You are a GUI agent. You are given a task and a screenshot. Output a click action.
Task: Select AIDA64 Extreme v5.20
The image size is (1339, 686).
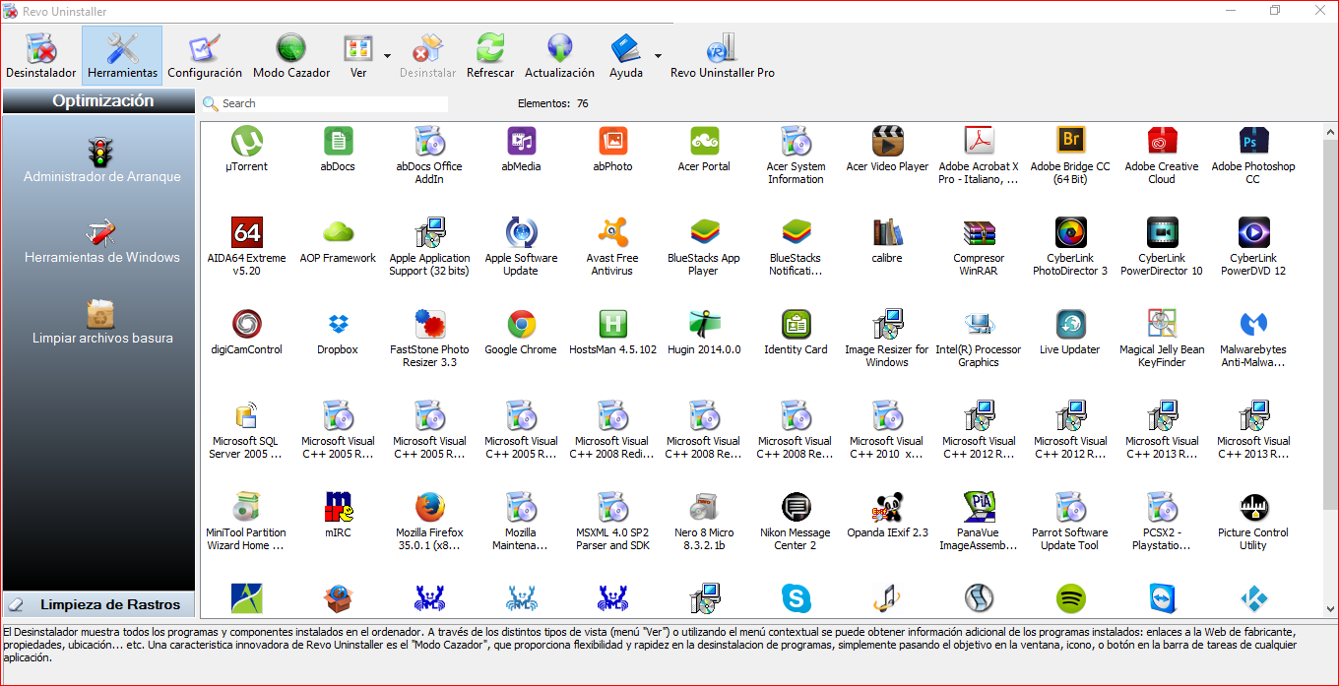(246, 247)
